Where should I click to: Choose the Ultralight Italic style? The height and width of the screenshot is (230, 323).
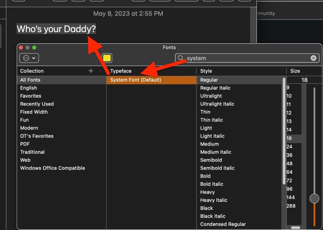pos(239,104)
